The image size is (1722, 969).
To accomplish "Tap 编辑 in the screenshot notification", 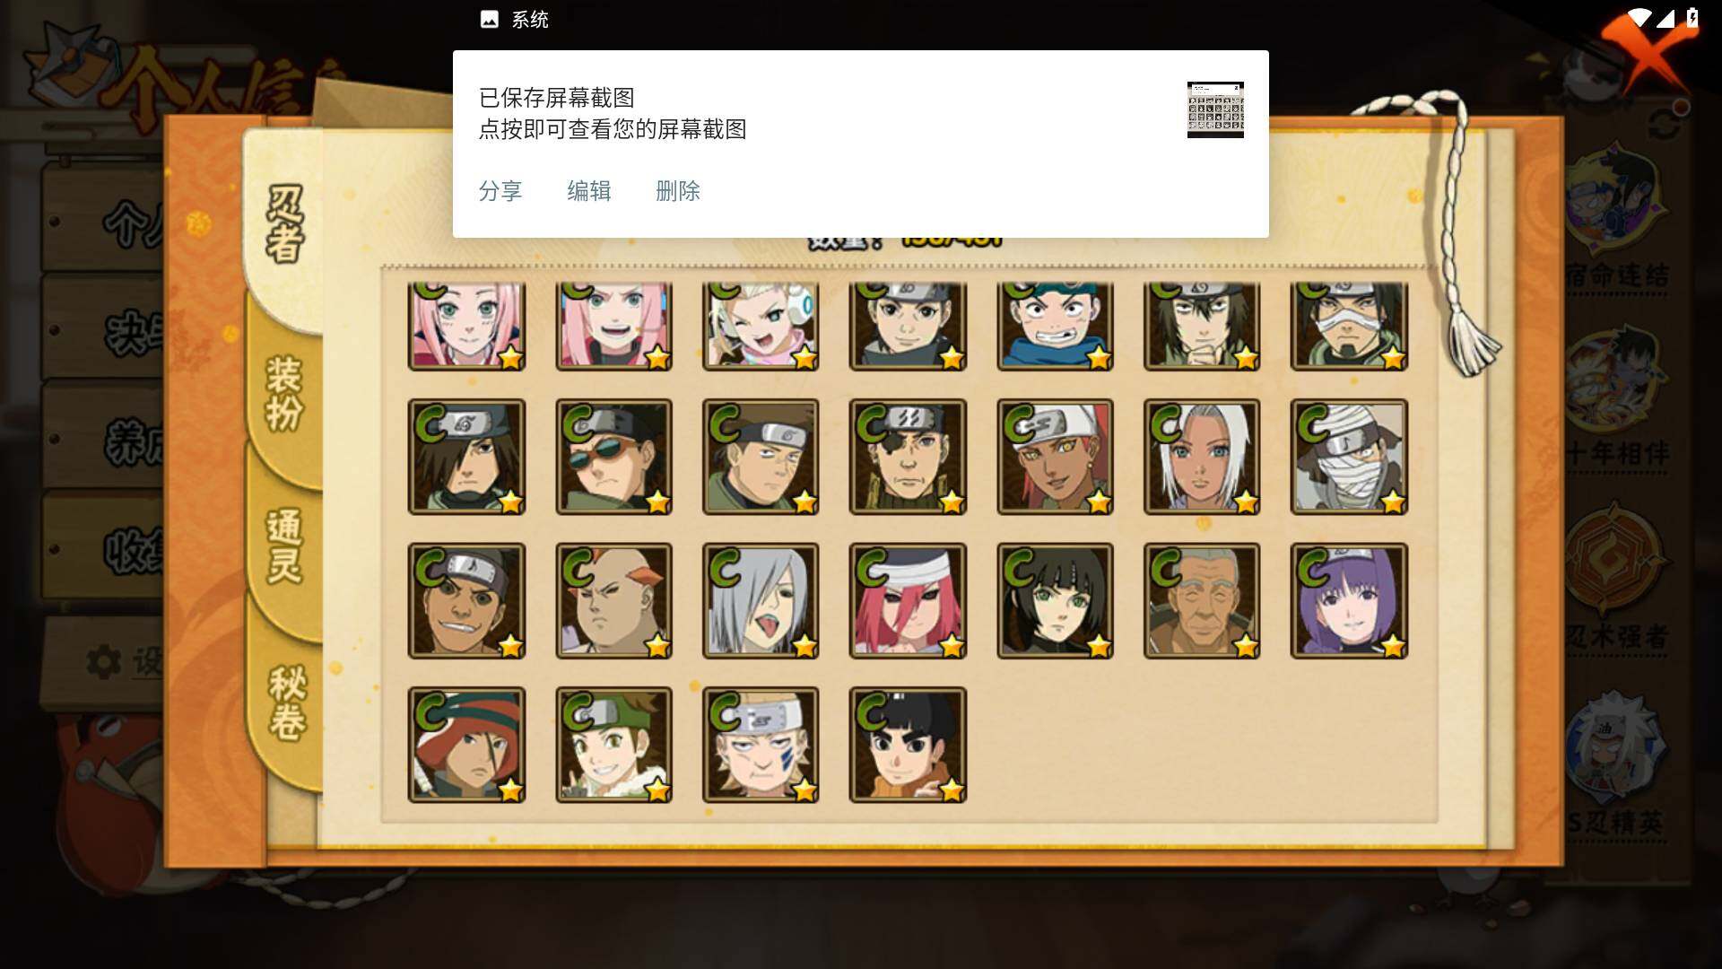I will tap(589, 191).
